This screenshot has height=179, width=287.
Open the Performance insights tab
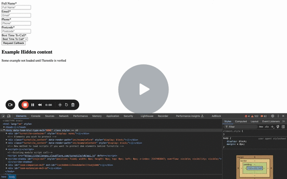tap(190, 116)
